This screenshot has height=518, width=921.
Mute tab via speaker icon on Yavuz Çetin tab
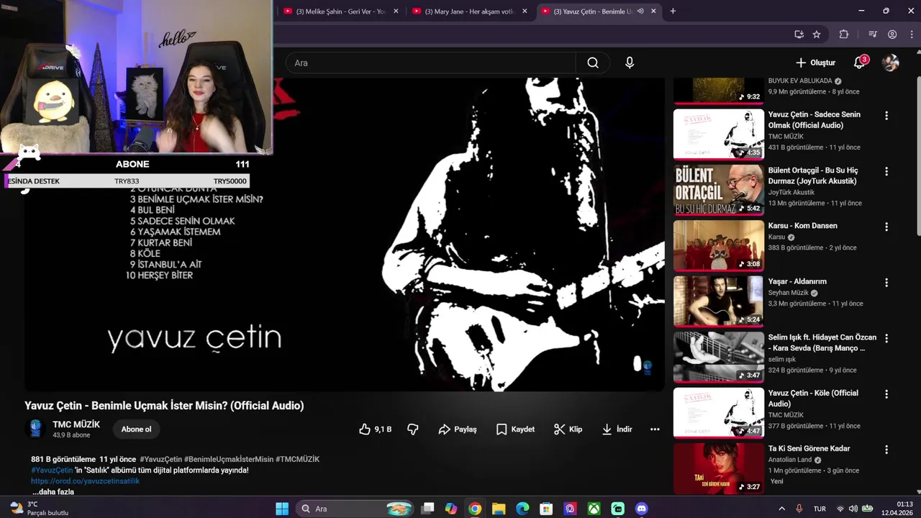point(640,12)
